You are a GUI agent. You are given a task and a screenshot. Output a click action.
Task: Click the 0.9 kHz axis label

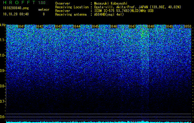(x=2, y=71)
